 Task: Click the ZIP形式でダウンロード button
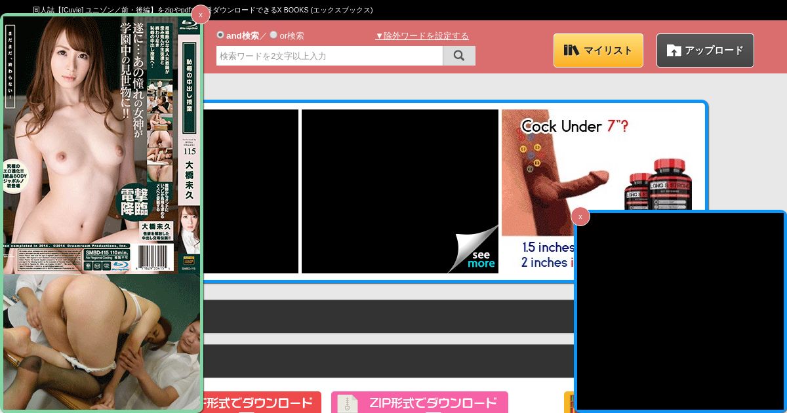(420, 403)
